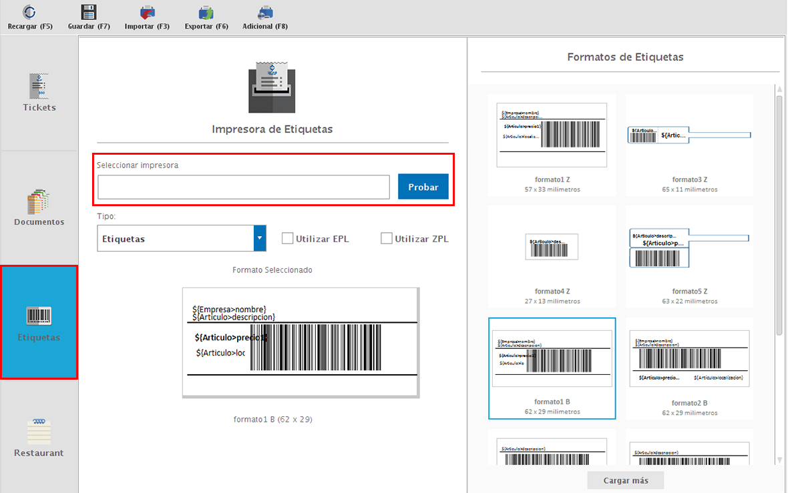Open the Importar (F3) toolbar icon
The width and height of the screenshot is (788, 493).
(147, 12)
